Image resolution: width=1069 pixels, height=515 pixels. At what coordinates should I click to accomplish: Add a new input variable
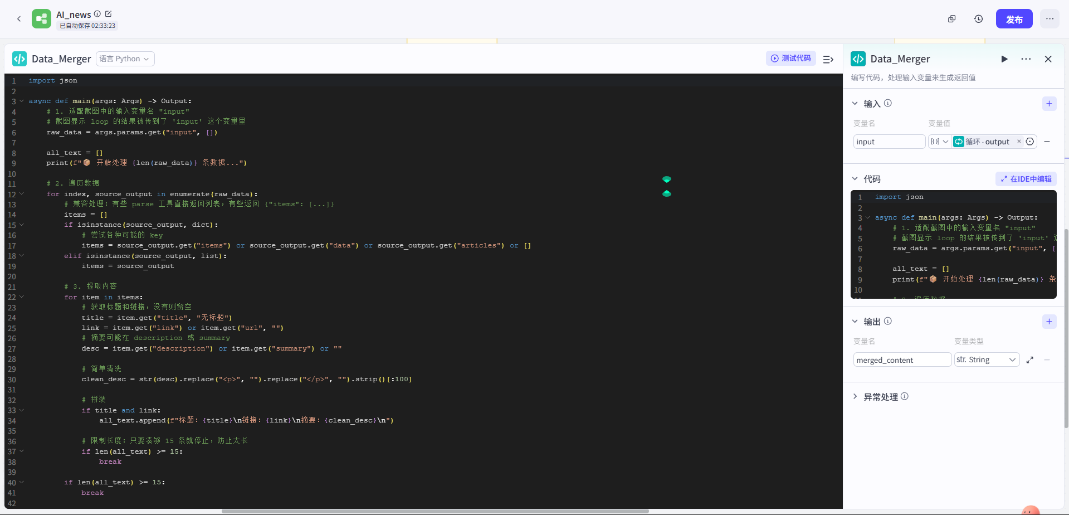pyautogui.click(x=1050, y=104)
